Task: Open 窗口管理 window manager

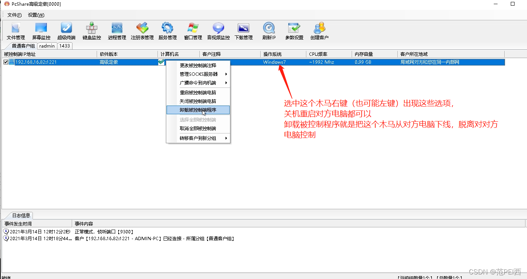Action: (x=193, y=31)
